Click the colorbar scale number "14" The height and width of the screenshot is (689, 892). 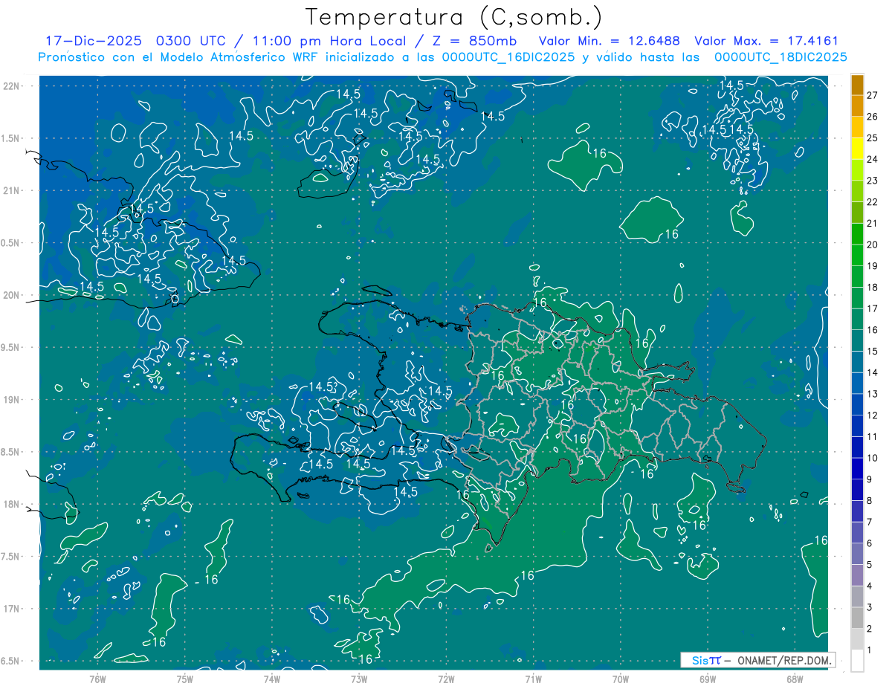click(873, 372)
